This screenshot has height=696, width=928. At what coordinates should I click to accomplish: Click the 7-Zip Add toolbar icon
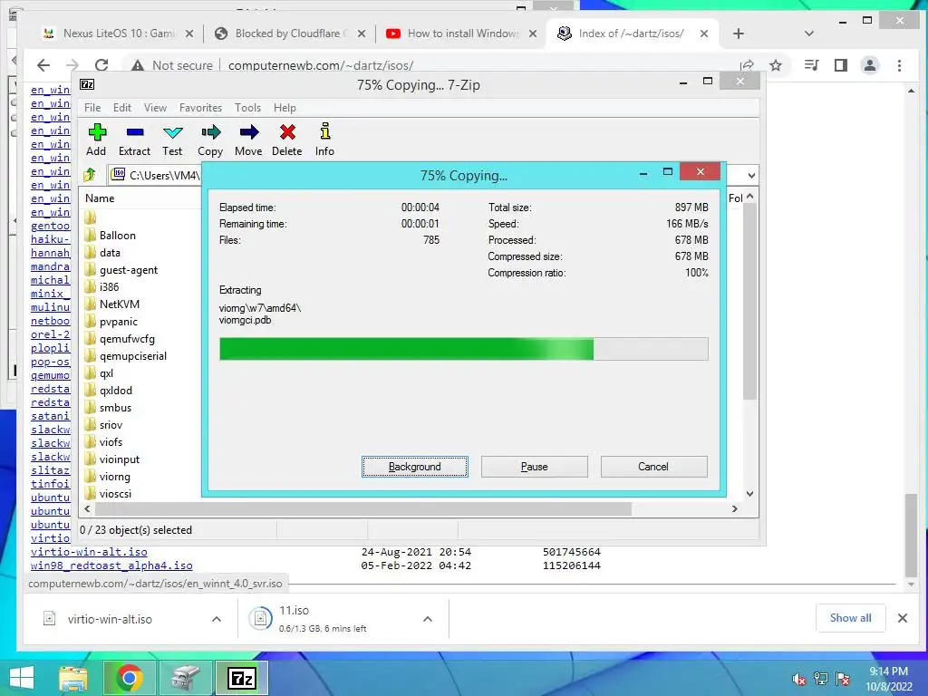pyautogui.click(x=97, y=132)
